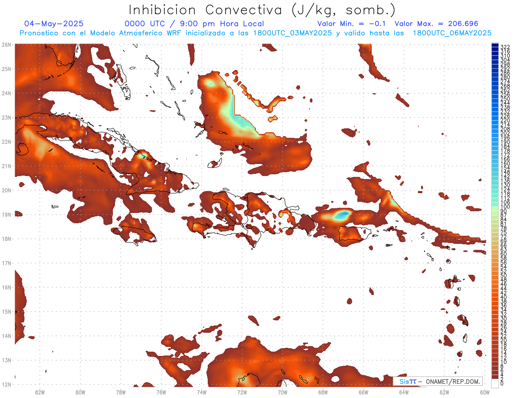Click the longitude label "80W"
Screen dimensions: 515x398
[x=80, y=392]
